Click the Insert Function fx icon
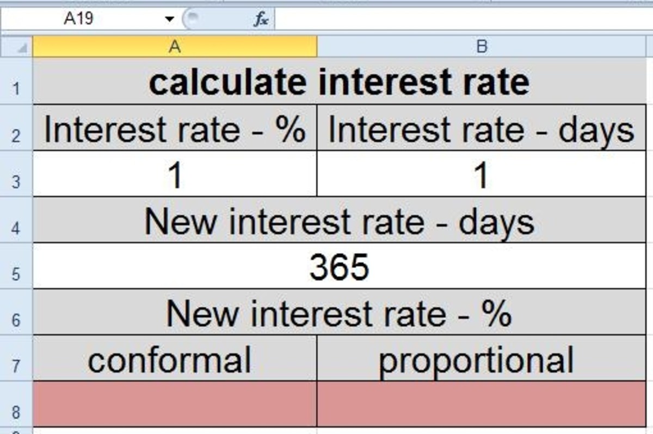Screen dimensions: 653x434 click(263, 18)
